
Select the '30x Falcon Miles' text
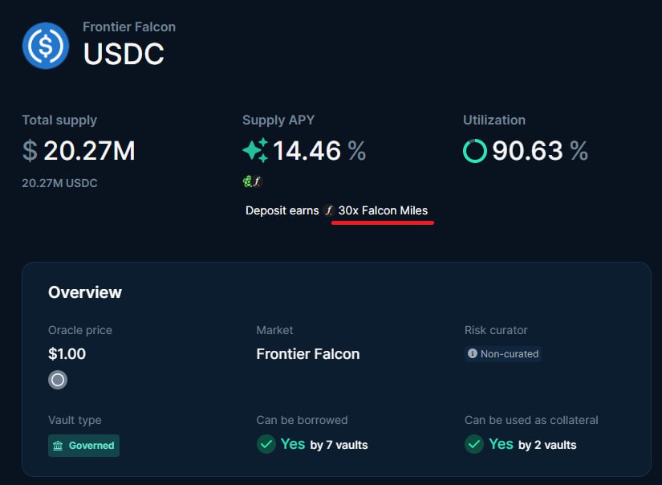point(383,210)
